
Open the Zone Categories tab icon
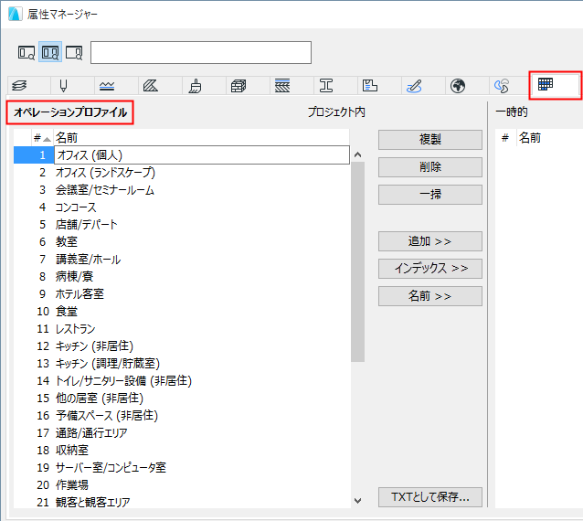point(370,86)
